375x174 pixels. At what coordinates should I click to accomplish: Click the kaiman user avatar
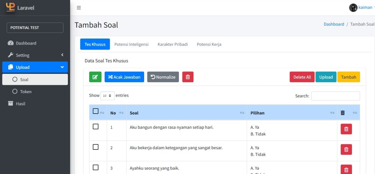pos(353,8)
